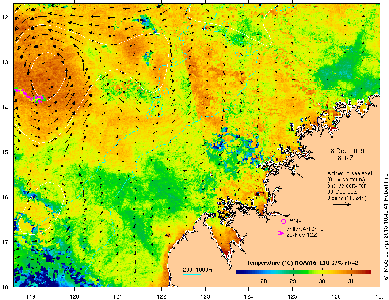
Task: Click the '20-Nov 12Z' legend text
Action: click(301, 235)
